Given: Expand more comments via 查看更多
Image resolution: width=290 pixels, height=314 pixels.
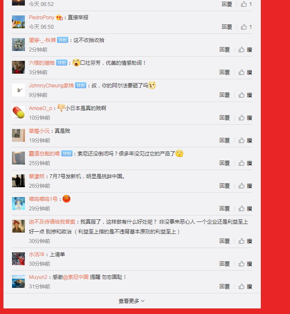Looking at the screenshot, I should click(x=132, y=301).
